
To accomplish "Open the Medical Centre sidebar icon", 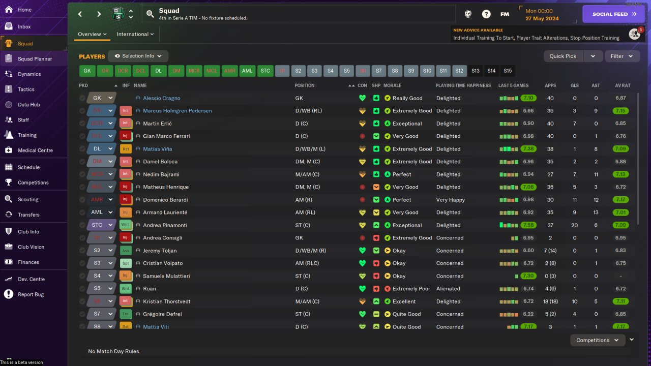I will click(9, 150).
